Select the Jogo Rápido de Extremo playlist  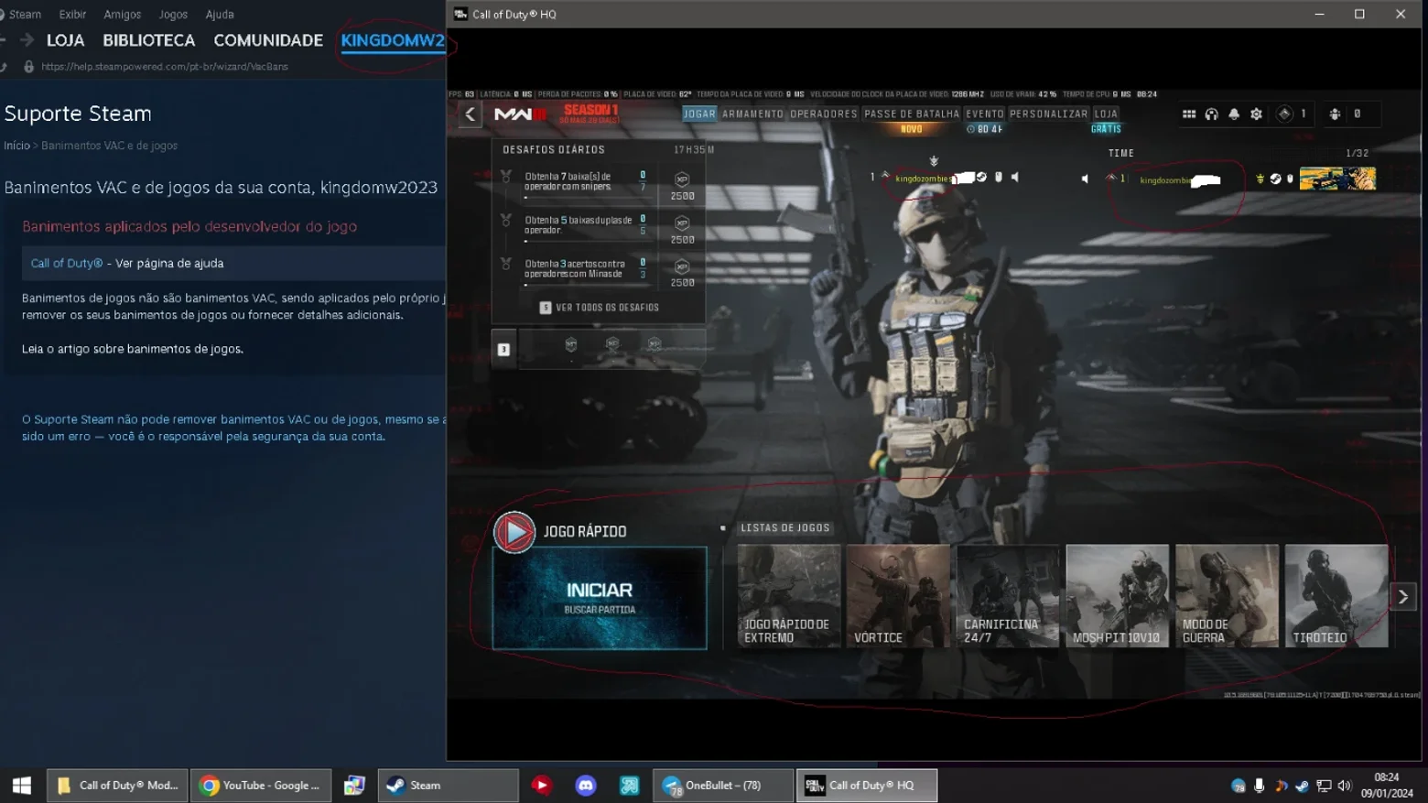[x=789, y=596]
